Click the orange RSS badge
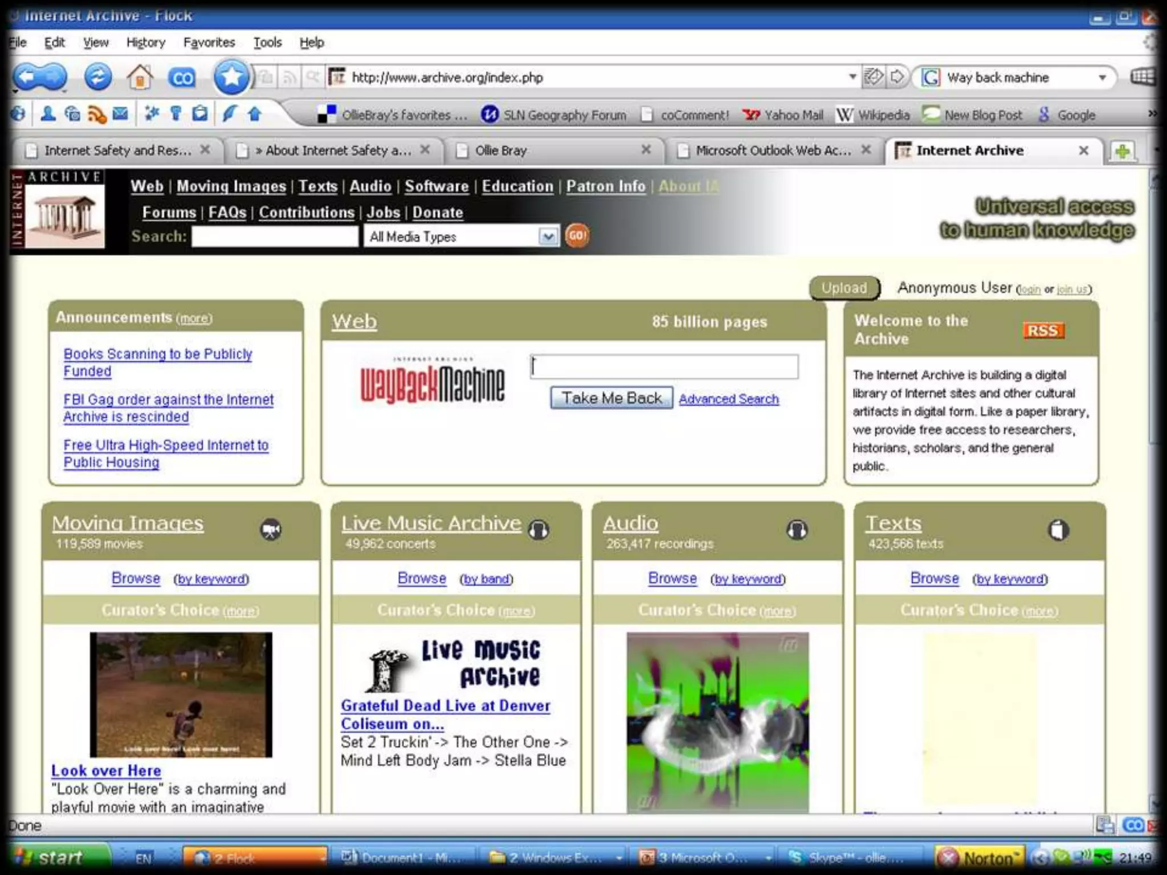The height and width of the screenshot is (875, 1167). [x=1043, y=330]
